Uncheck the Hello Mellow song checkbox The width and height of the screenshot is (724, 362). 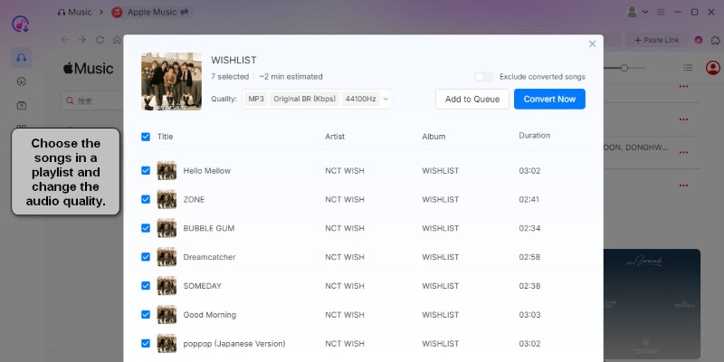146,170
